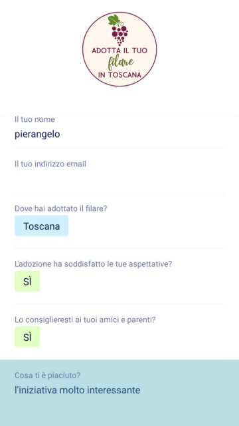The image size is (239, 426).
Task: Click 'Lo consiglieresti ai tuoi amici e parenti?' label
Action: tap(85, 319)
